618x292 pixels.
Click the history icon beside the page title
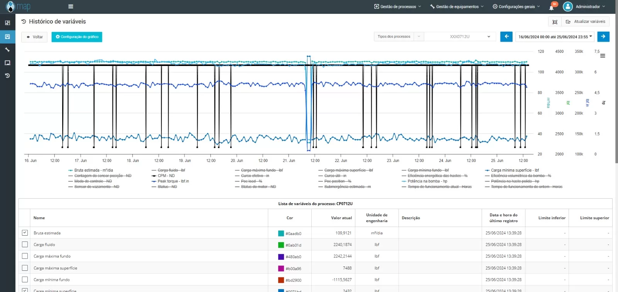point(24,22)
